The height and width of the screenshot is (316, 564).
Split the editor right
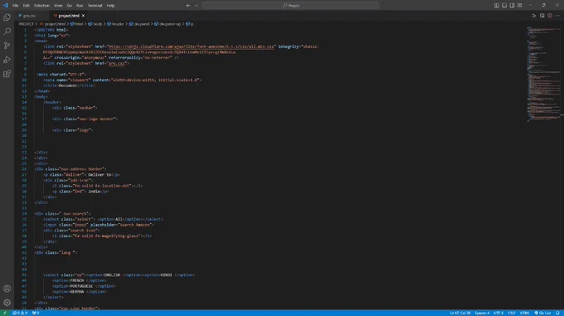pyautogui.click(x=550, y=16)
